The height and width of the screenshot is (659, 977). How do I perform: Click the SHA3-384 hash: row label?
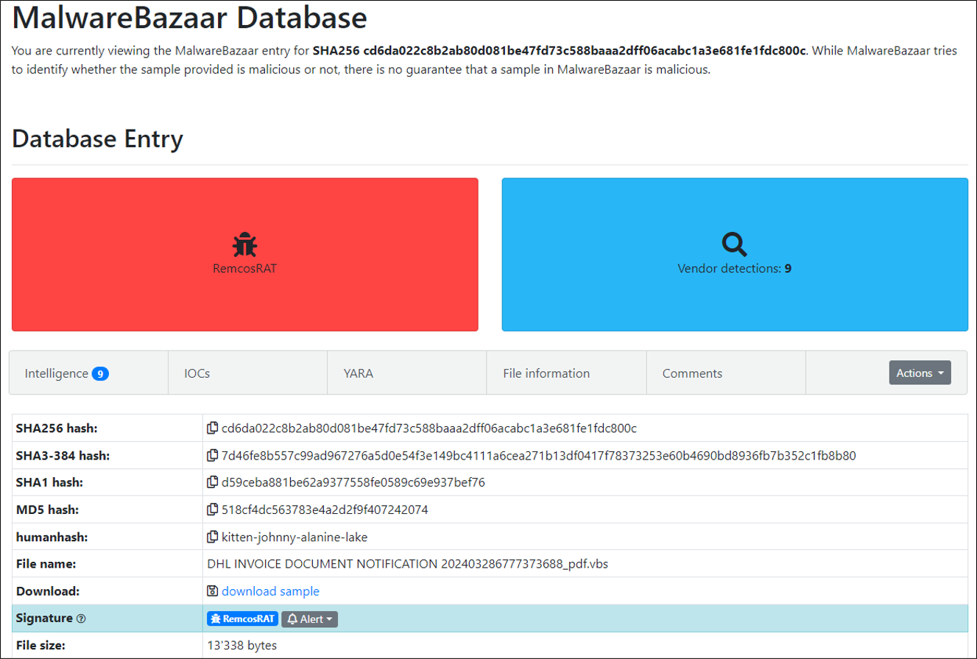click(63, 455)
